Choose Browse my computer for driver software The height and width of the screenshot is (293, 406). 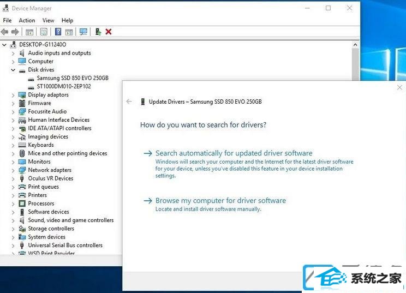[220, 200]
